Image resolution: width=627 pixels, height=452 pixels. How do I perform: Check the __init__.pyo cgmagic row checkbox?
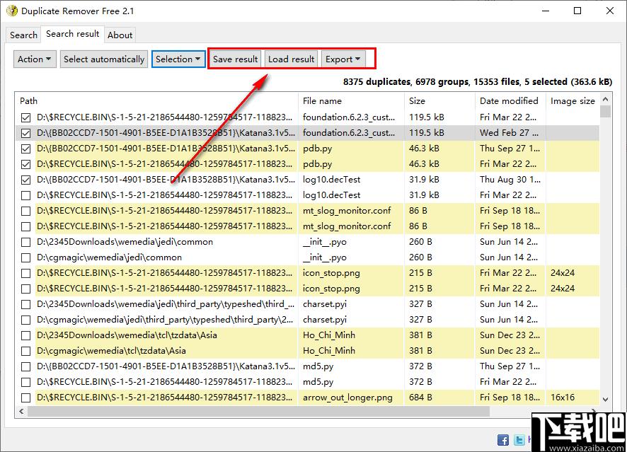pyautogui.click(x=26, y=257)
